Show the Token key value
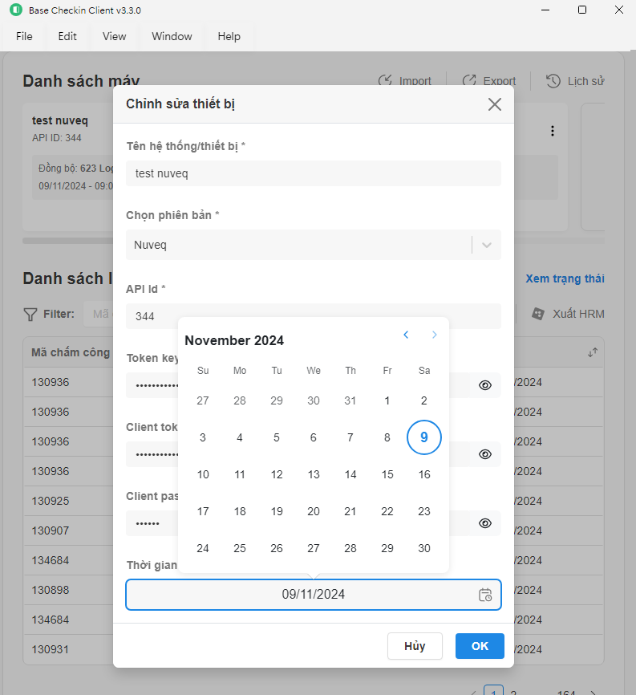 click(x=485, y=385)
